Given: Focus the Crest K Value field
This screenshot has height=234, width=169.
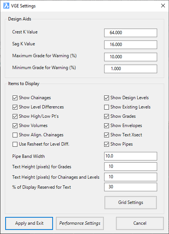Looking at the screenshot, I should (130, 33).
